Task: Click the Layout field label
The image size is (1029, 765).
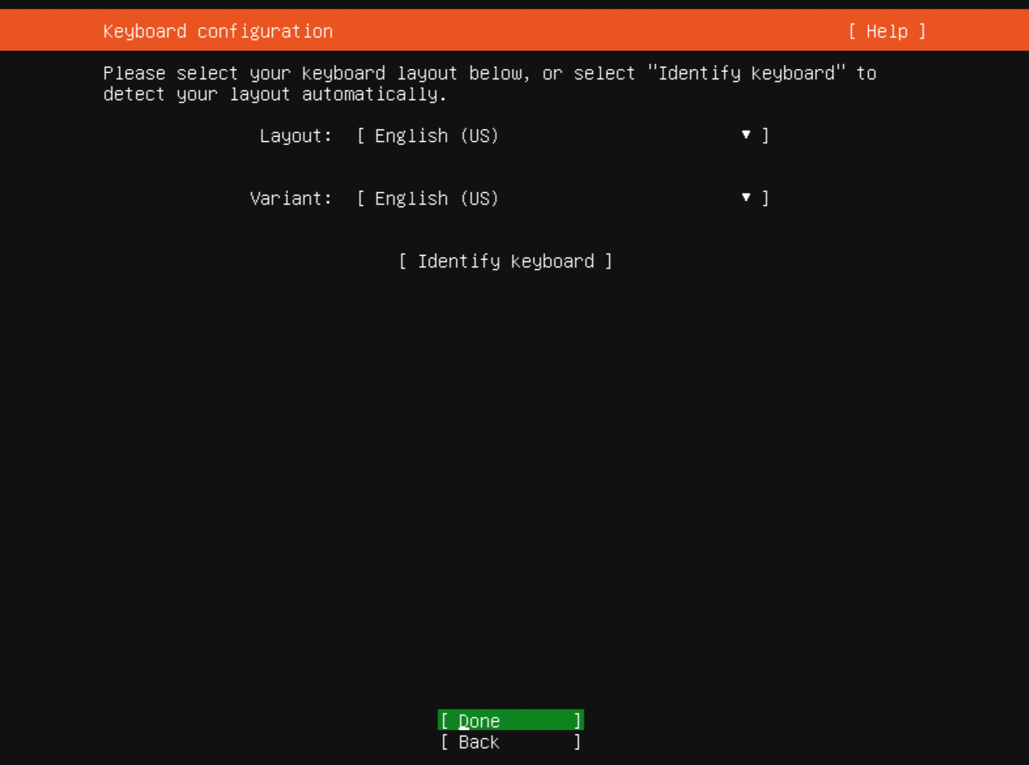Action: pos(296,136)
